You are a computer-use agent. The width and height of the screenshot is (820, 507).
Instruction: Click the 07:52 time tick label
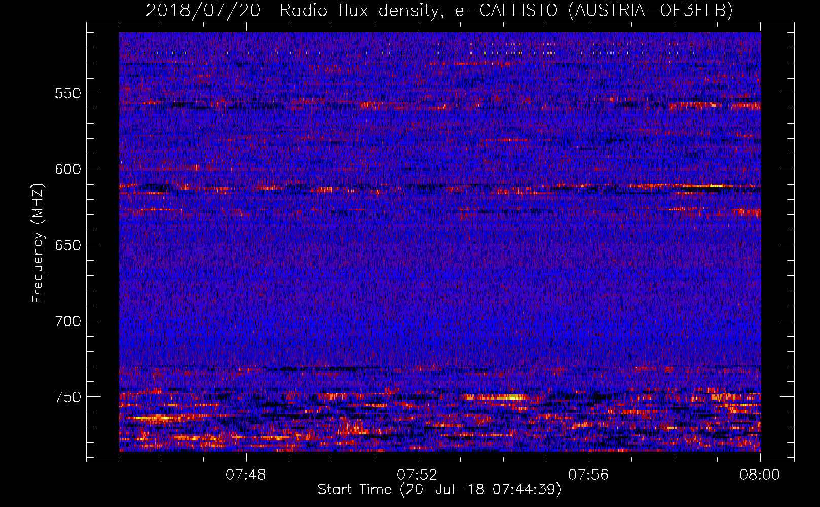click(x=417, y=475)
